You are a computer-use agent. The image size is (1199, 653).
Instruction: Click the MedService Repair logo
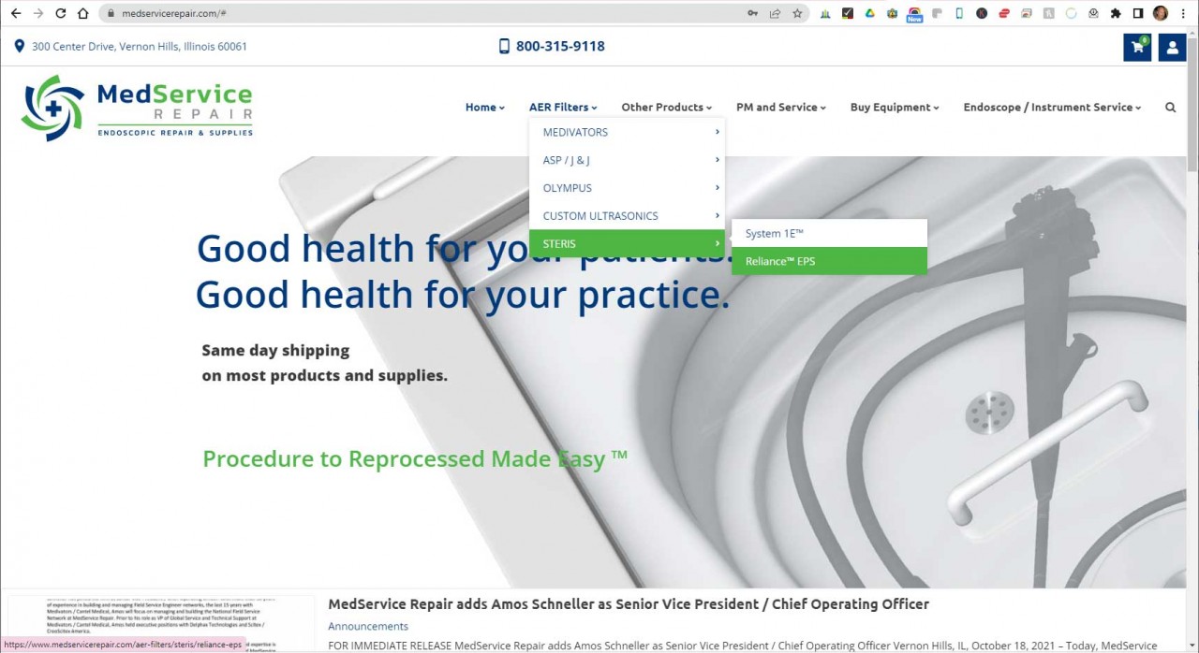137,108
